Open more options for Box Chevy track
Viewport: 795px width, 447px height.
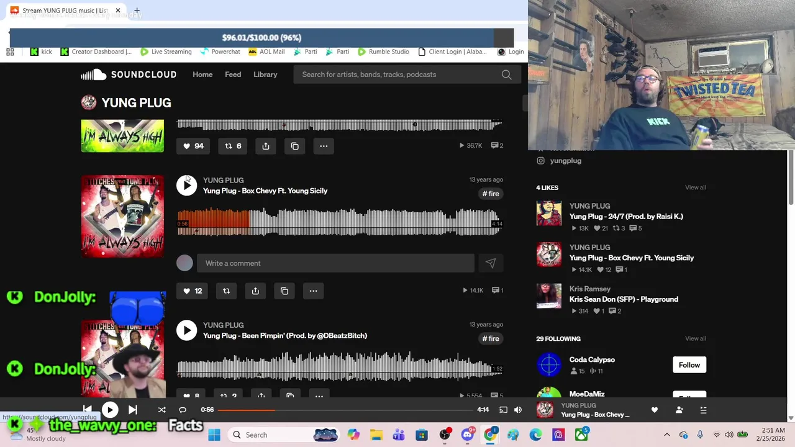tap(313, 291)
